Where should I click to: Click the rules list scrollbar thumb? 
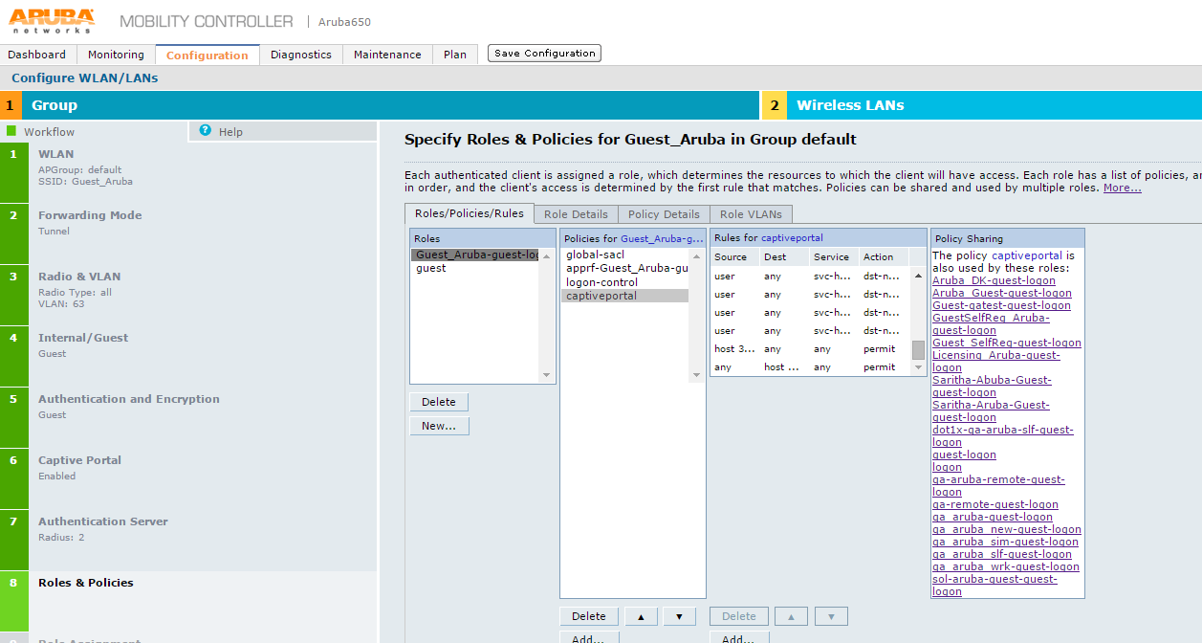(x=918, y=349)
